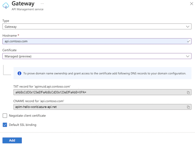This screenshot has width=195, height=145.
Task: Click the TXT record value field
Action: (102, 92)
